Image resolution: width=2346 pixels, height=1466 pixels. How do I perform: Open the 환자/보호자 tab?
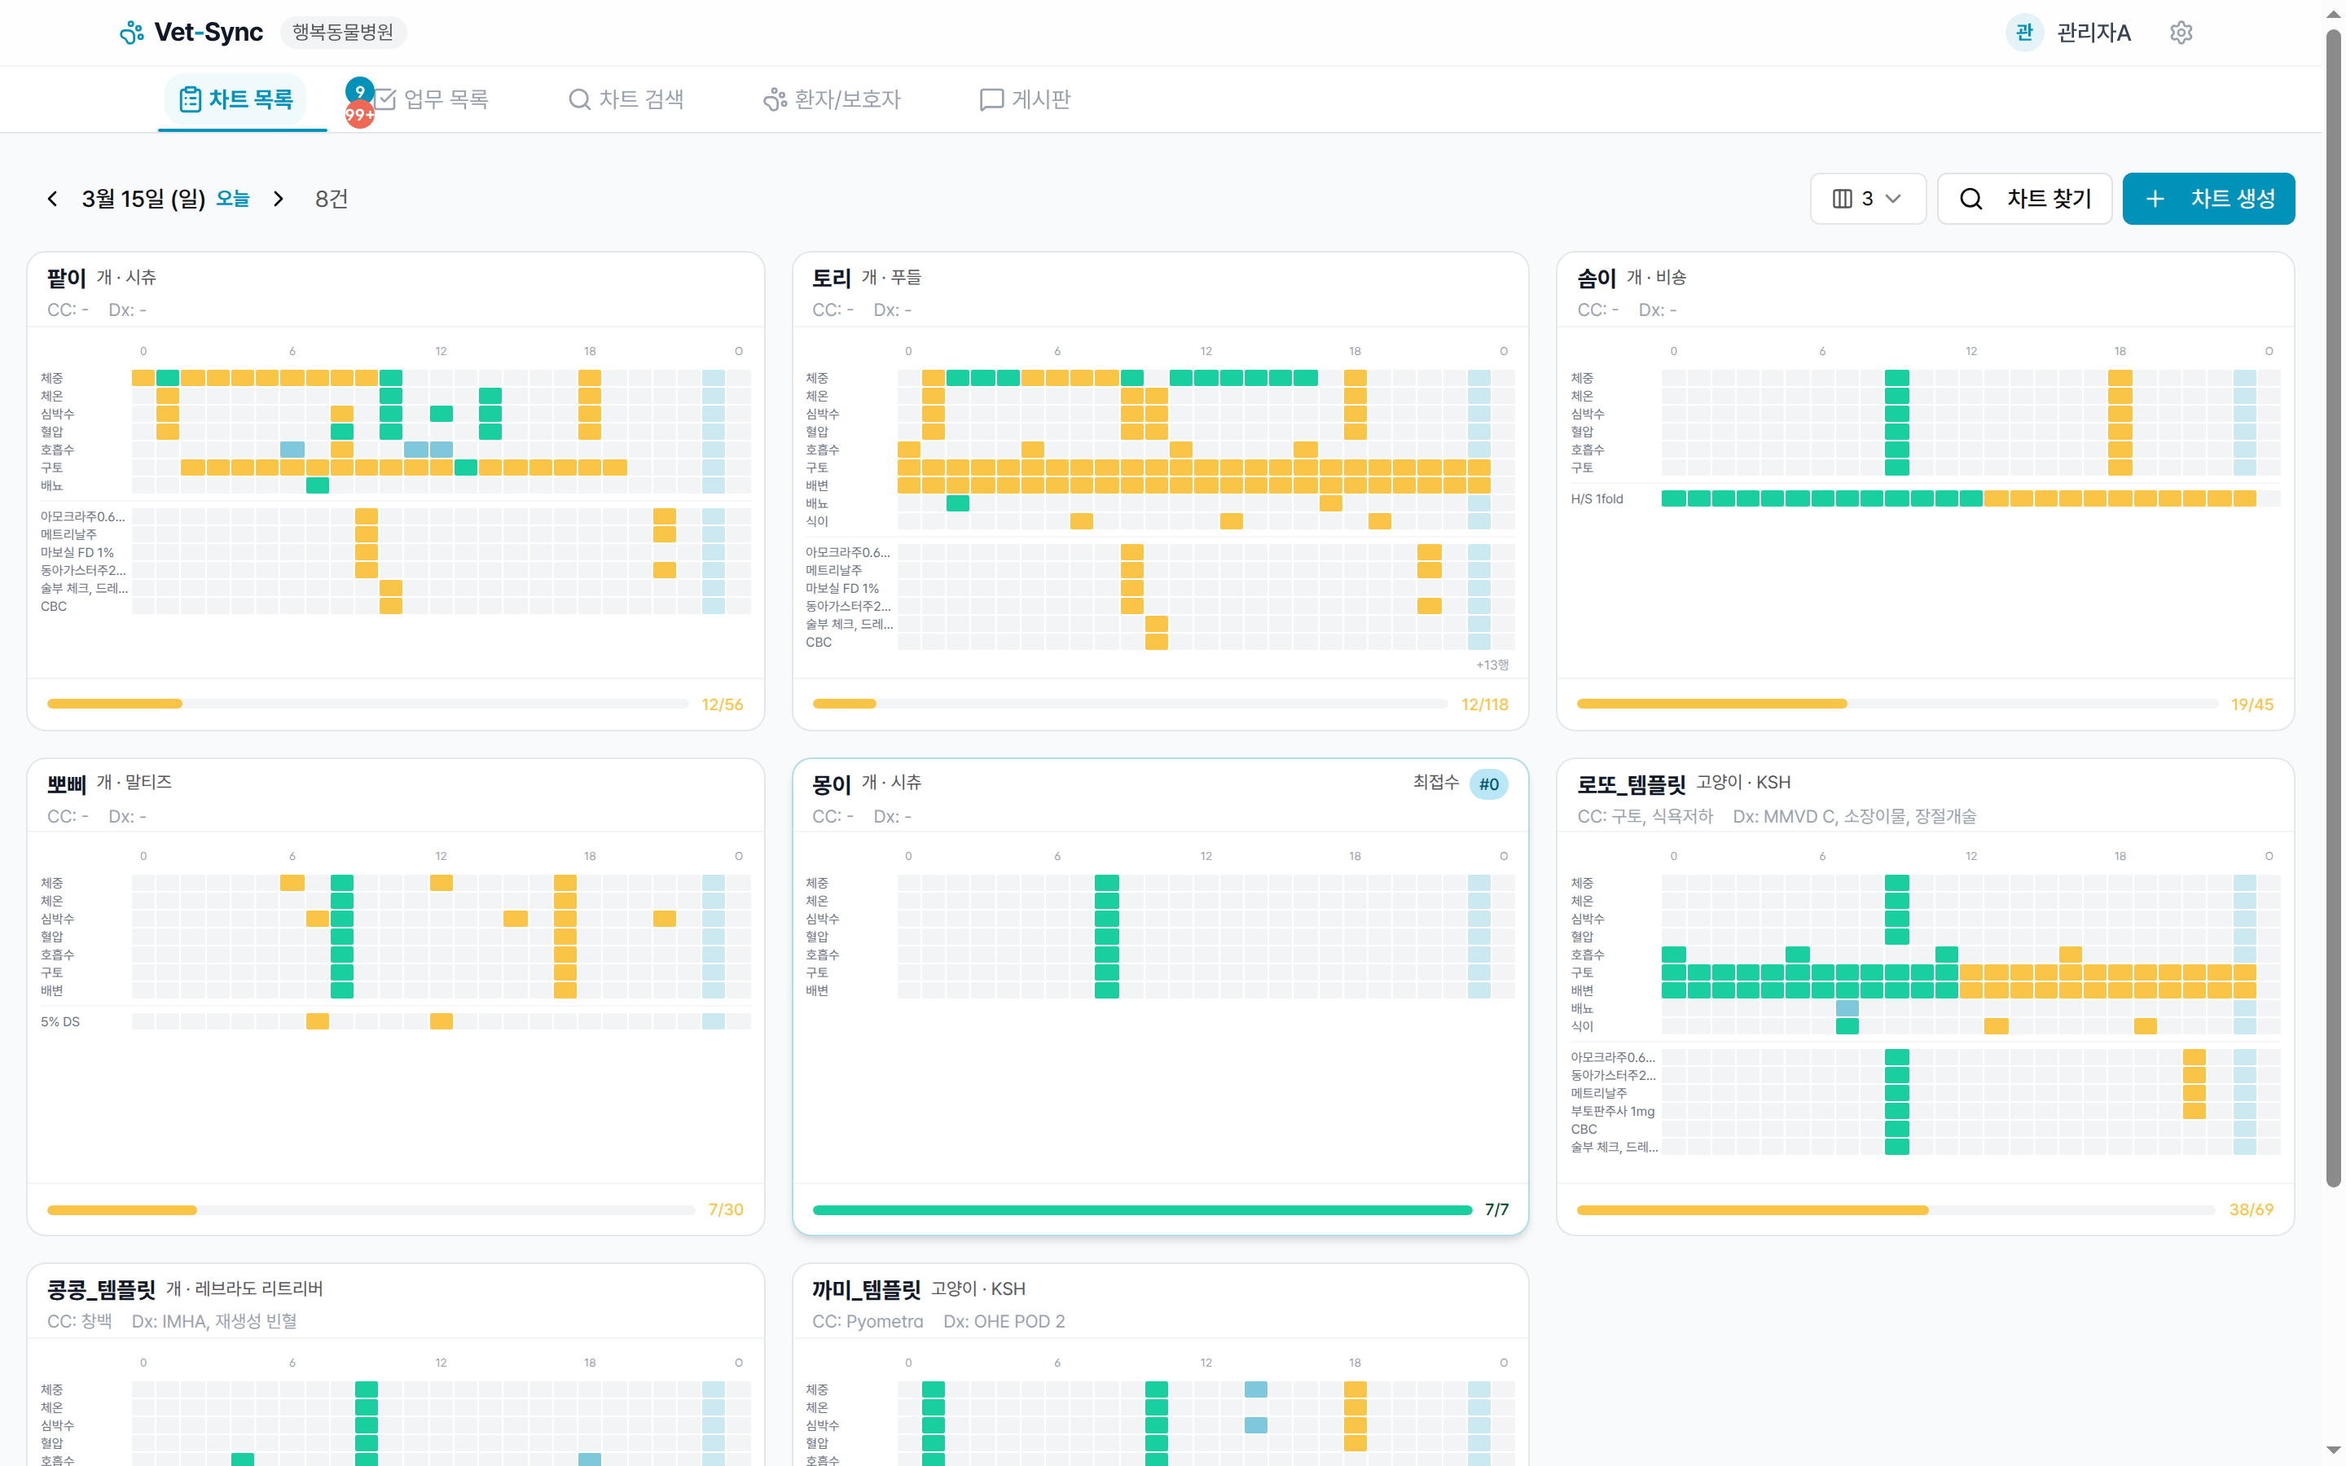[832, 99]
